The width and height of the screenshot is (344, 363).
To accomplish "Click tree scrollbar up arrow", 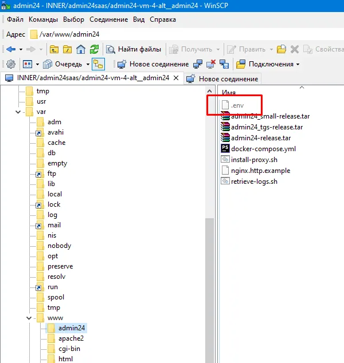I will coord(209,91).
